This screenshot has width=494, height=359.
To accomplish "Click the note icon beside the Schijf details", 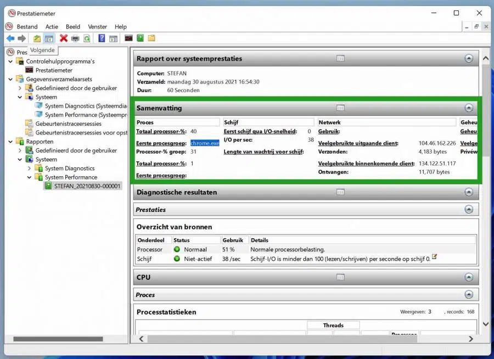I will 435,256.
